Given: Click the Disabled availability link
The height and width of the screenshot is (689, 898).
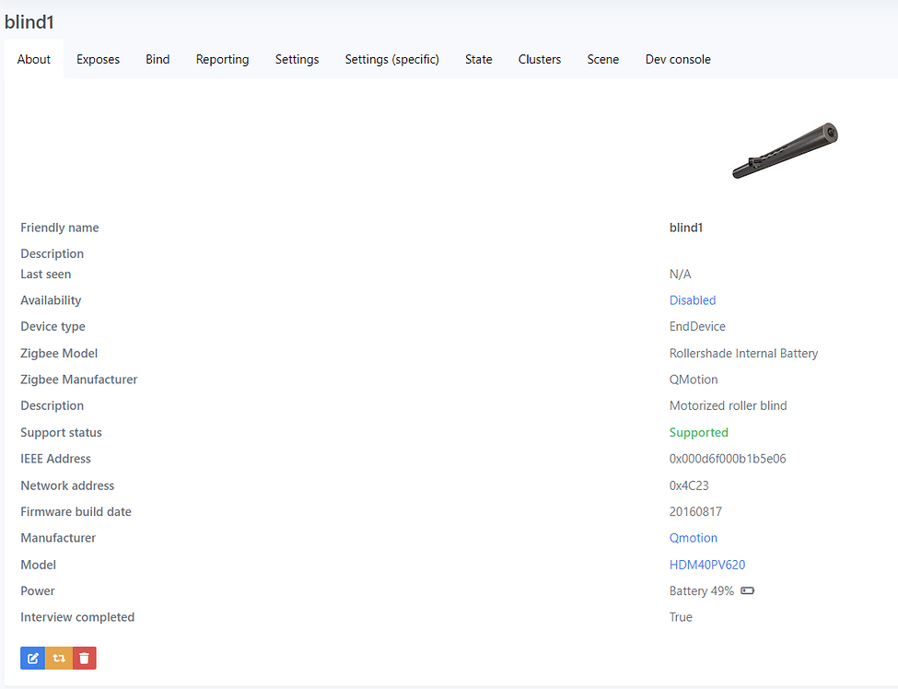Looking at the screenshot, I should [x=693, y=300].
